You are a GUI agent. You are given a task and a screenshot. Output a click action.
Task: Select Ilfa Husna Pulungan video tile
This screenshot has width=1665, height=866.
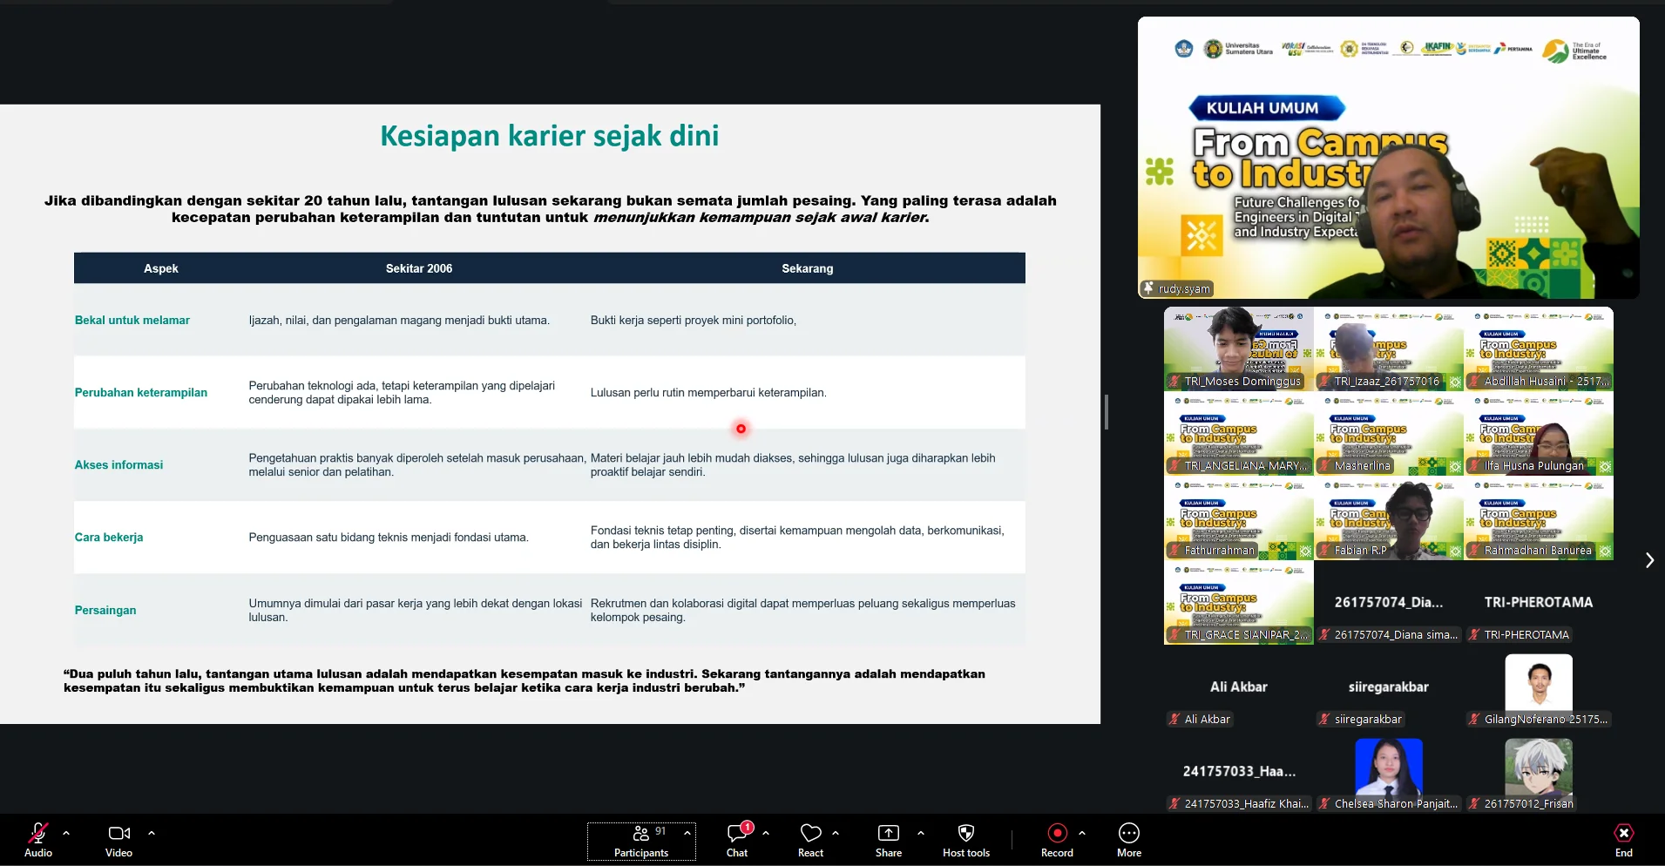[x=1539, y=433]
